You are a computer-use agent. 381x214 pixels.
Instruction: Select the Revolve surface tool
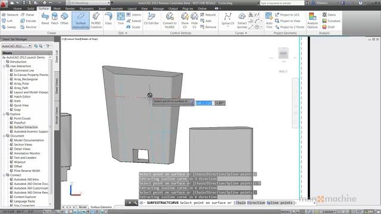[x=29, y=27]
